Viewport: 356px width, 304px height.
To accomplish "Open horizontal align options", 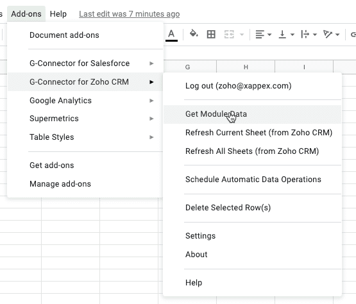I will coord(264,35).
